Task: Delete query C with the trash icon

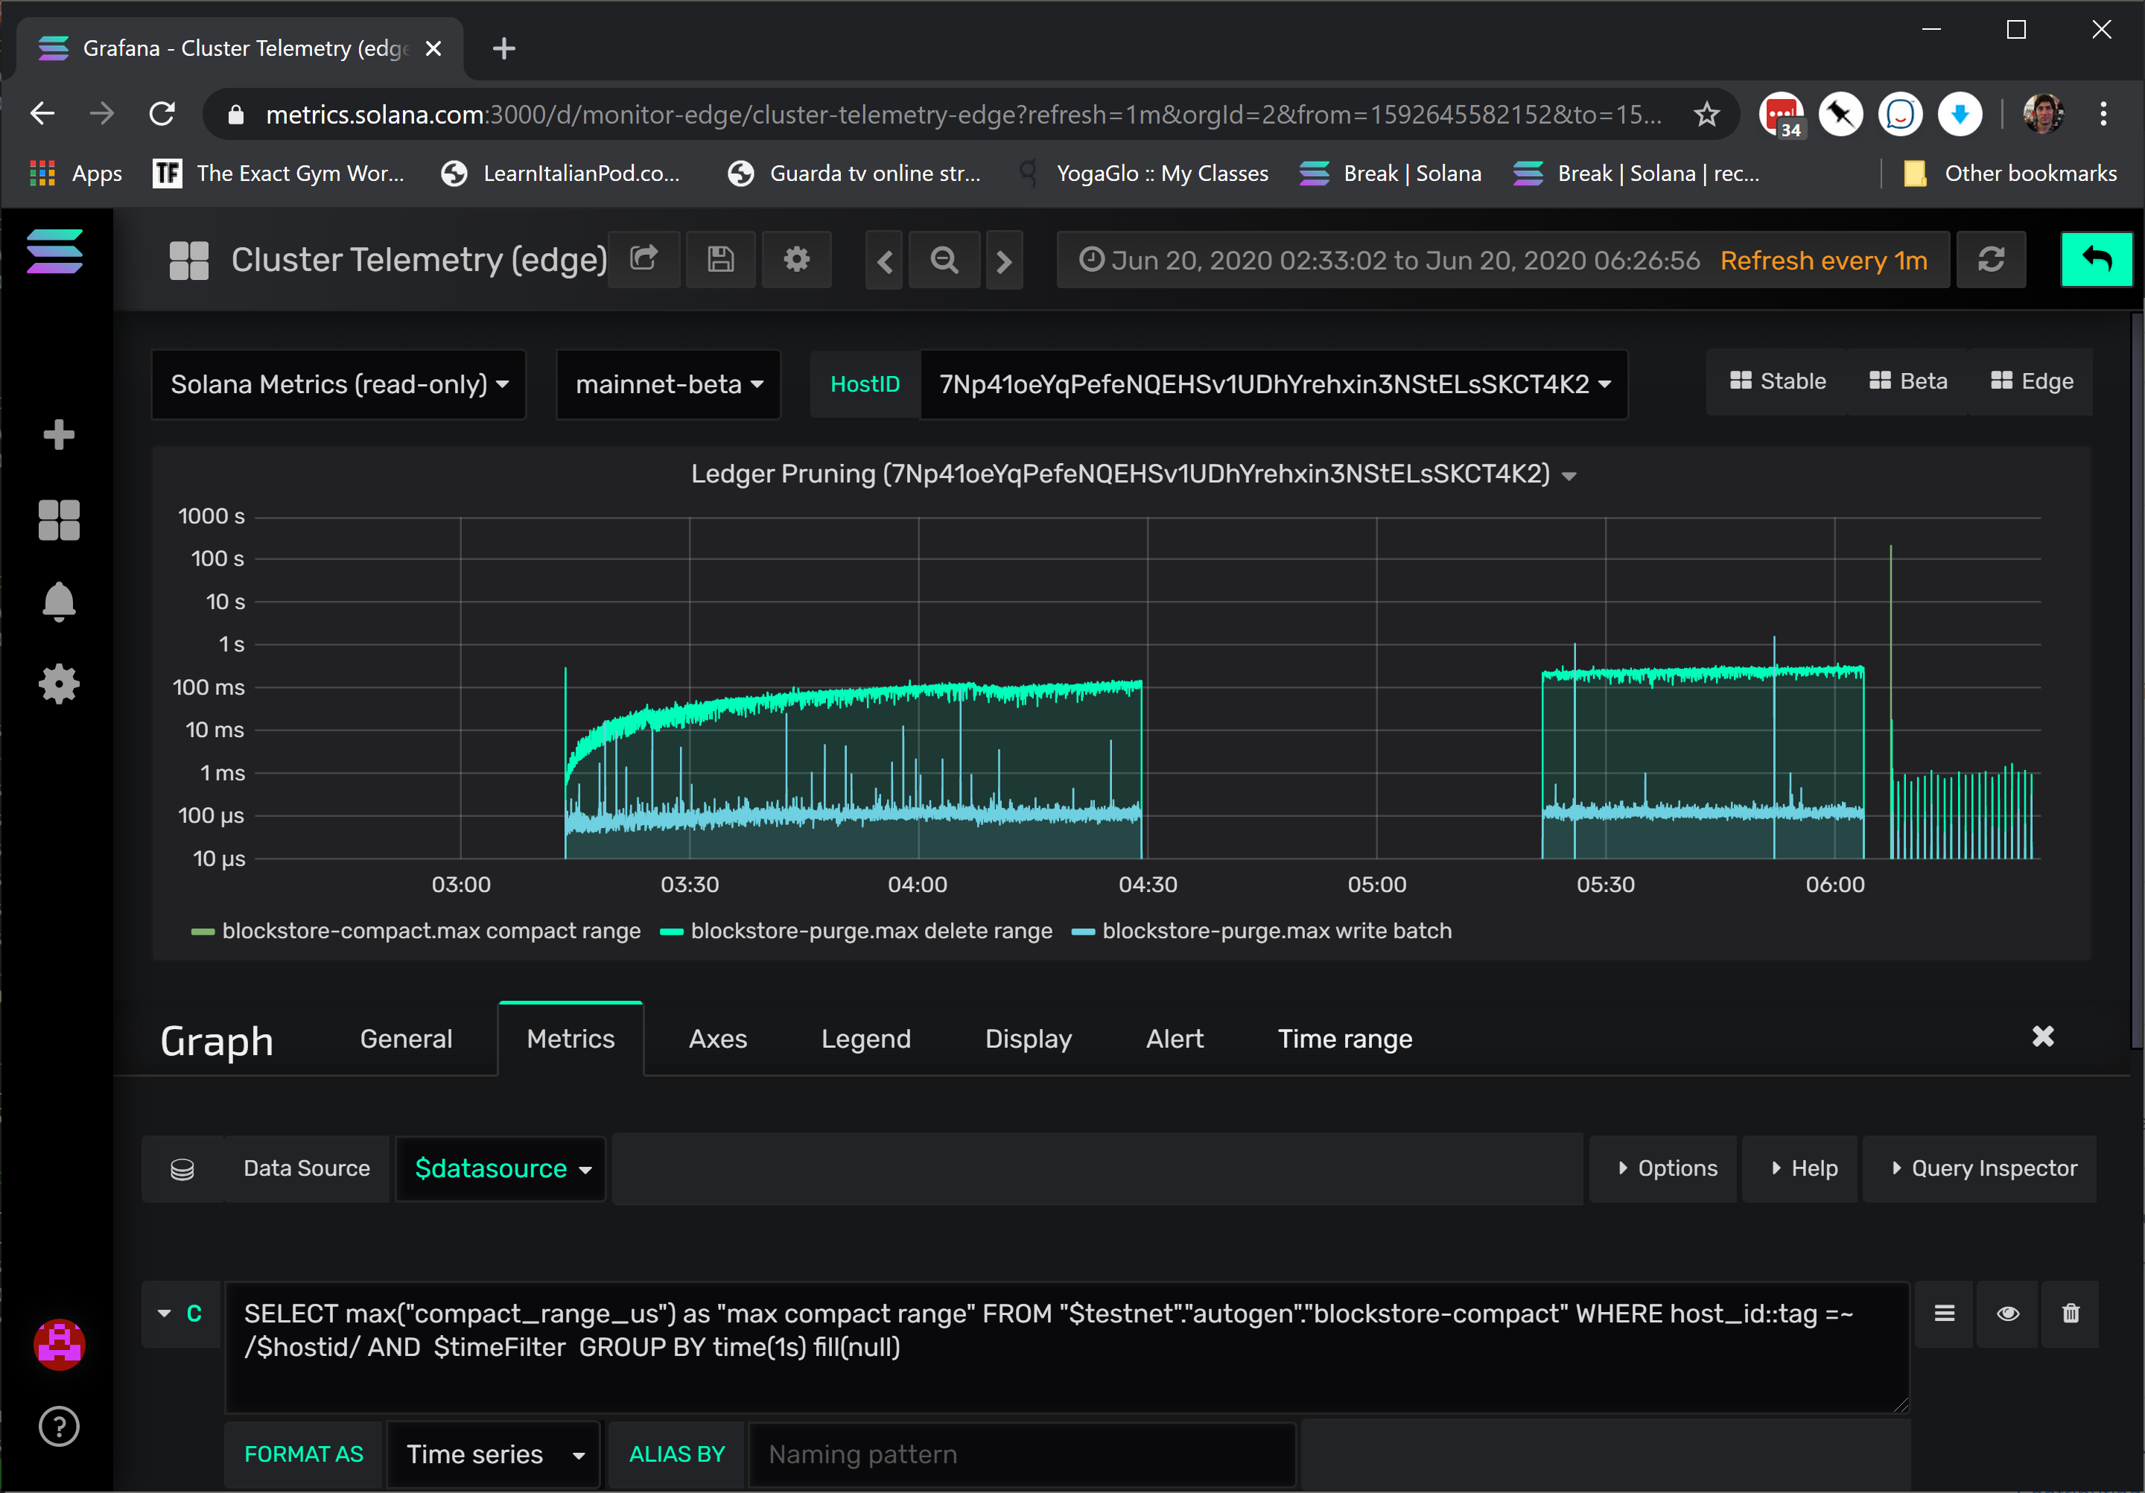Action: 2071,1314
